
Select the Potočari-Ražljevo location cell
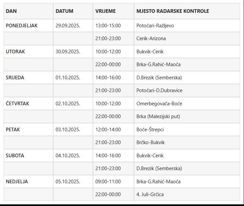(155, 26)
